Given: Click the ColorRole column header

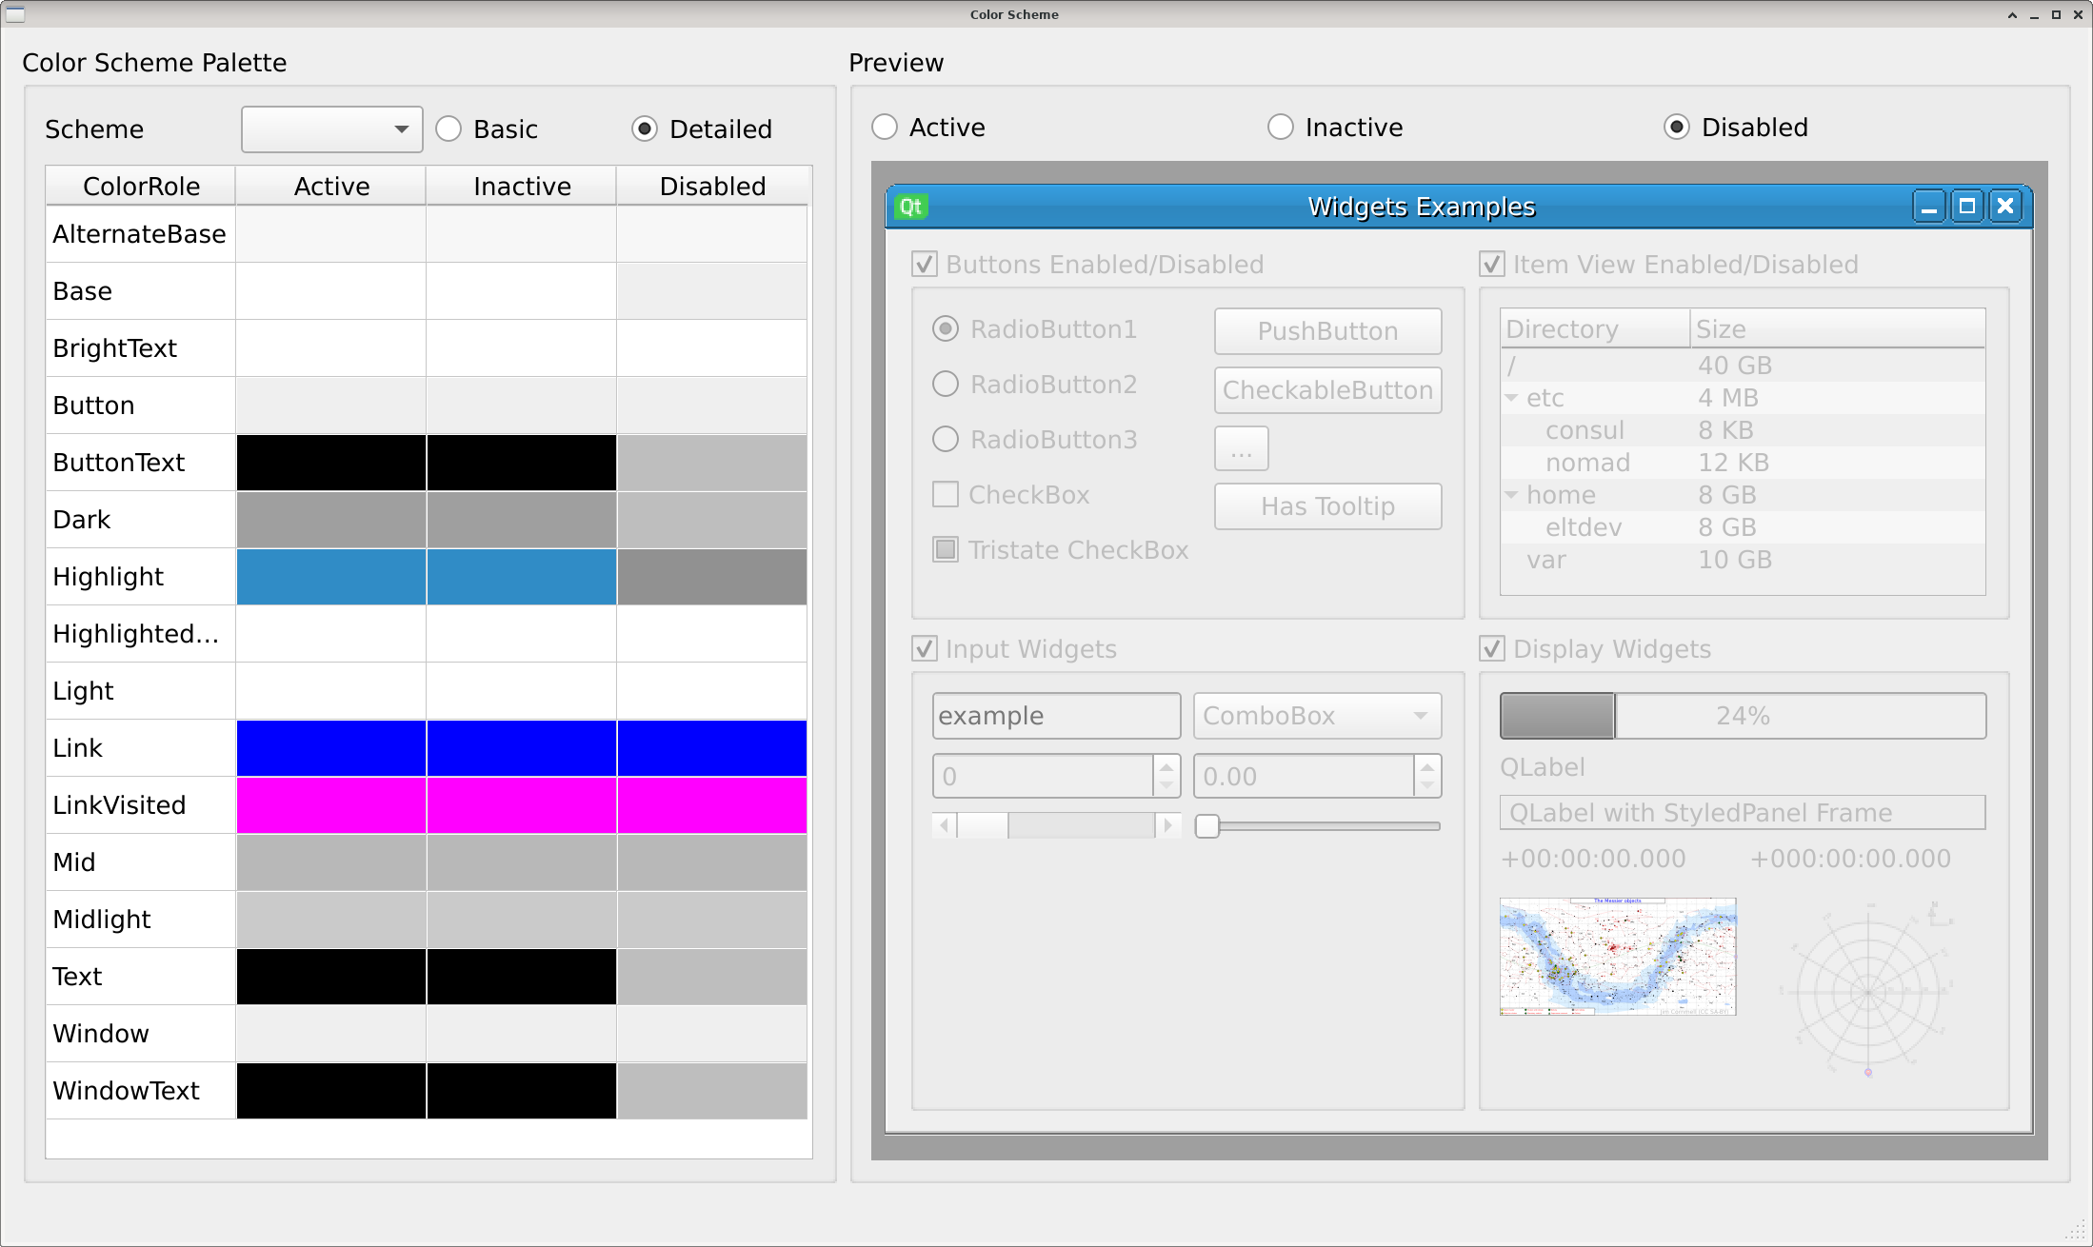Looking at the screenshot, I should [x=141, y=186].
